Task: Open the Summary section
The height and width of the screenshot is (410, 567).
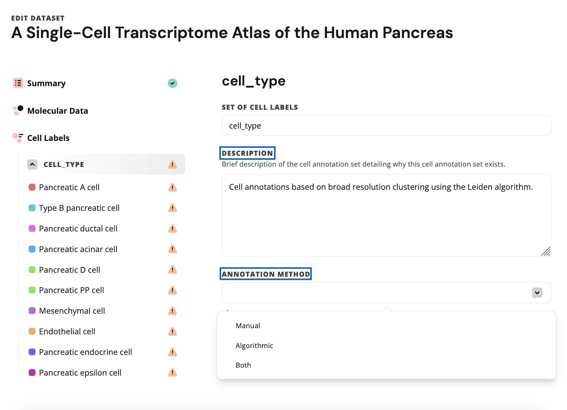Action: (46, 83)
